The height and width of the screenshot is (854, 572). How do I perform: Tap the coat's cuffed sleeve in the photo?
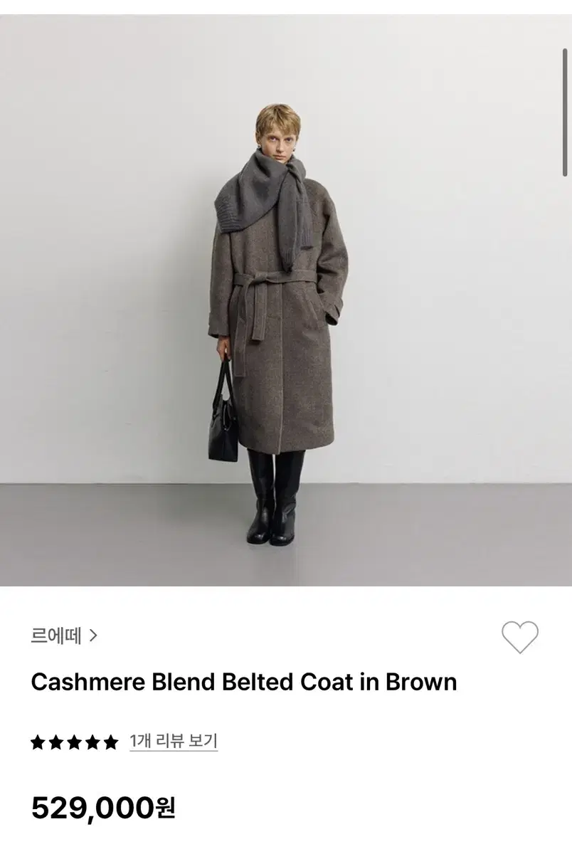[332, 312]
